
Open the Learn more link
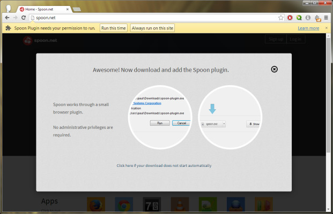click(308, 28)
